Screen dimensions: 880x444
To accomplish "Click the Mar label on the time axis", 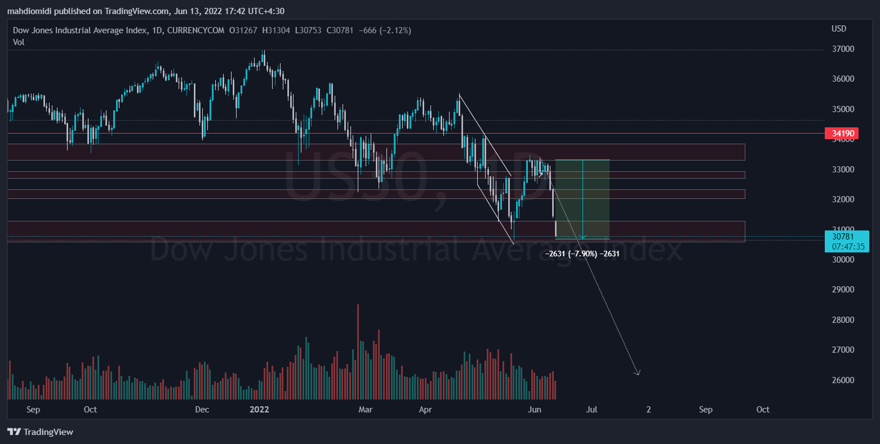I will point(366,410).
